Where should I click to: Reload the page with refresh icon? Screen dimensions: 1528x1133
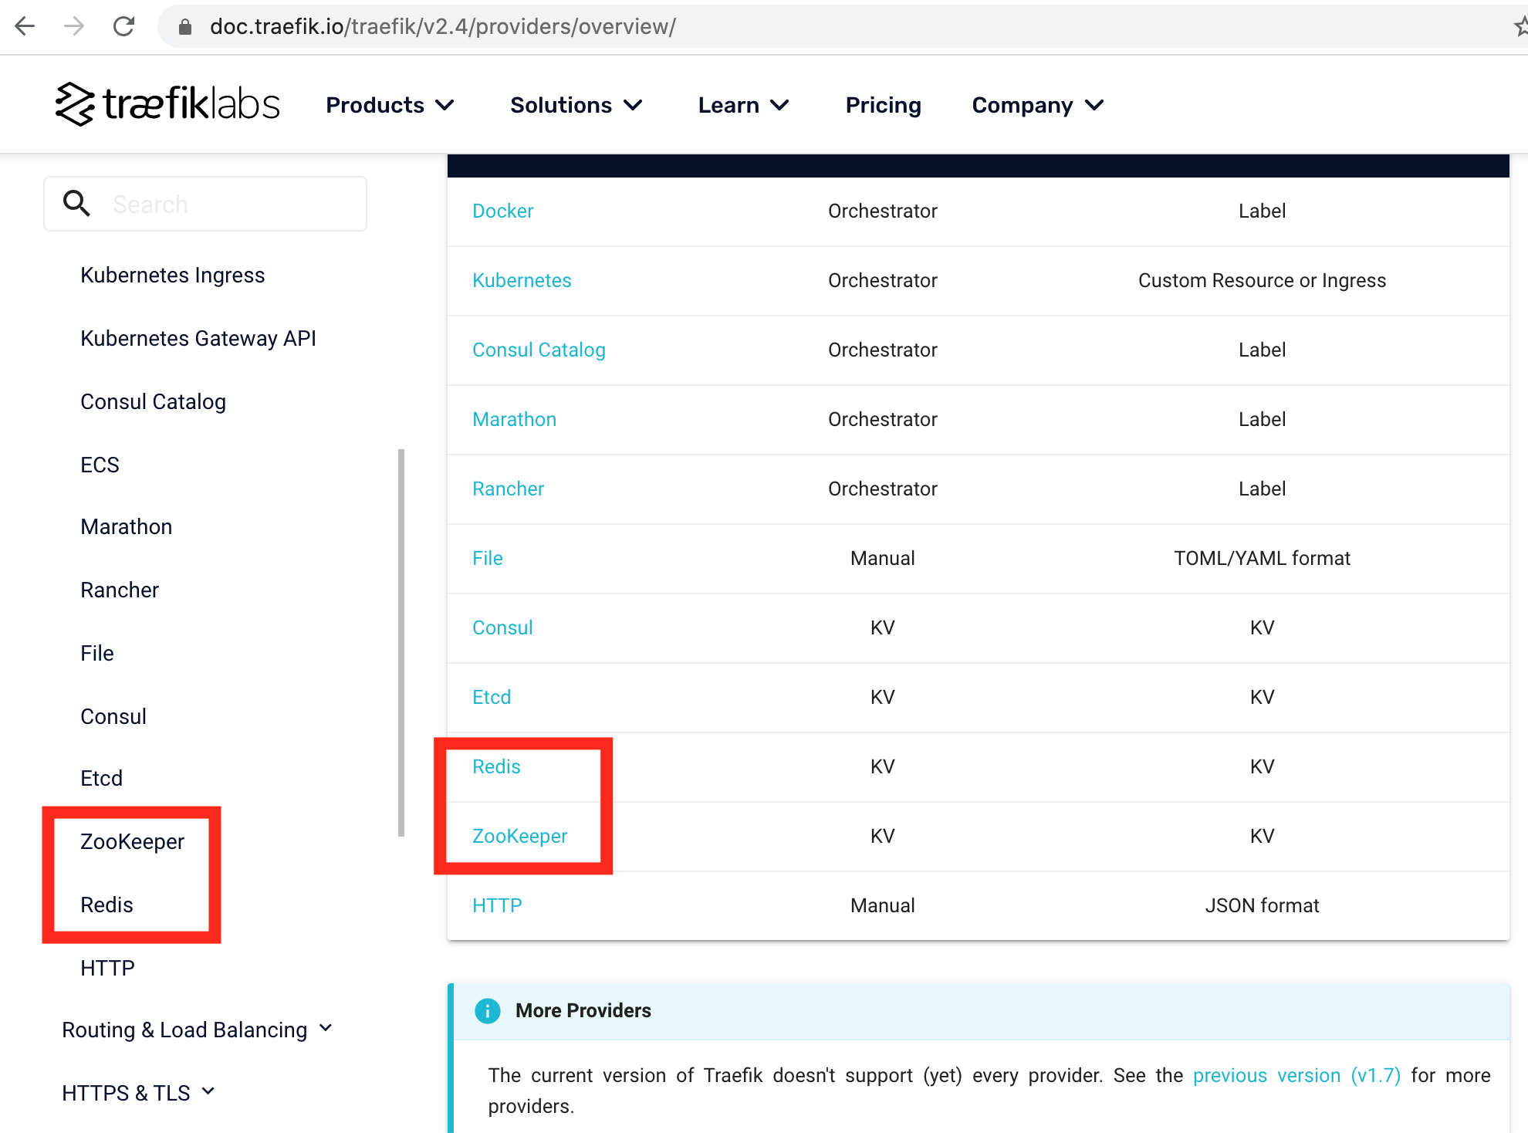123,26
